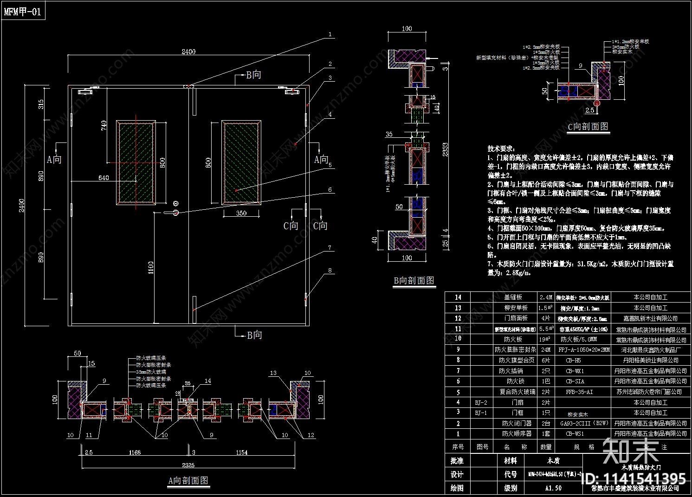Viewport: 692px width, 497px height.
Task: Click the 绘图 title block cell
Action: [457, 488]
